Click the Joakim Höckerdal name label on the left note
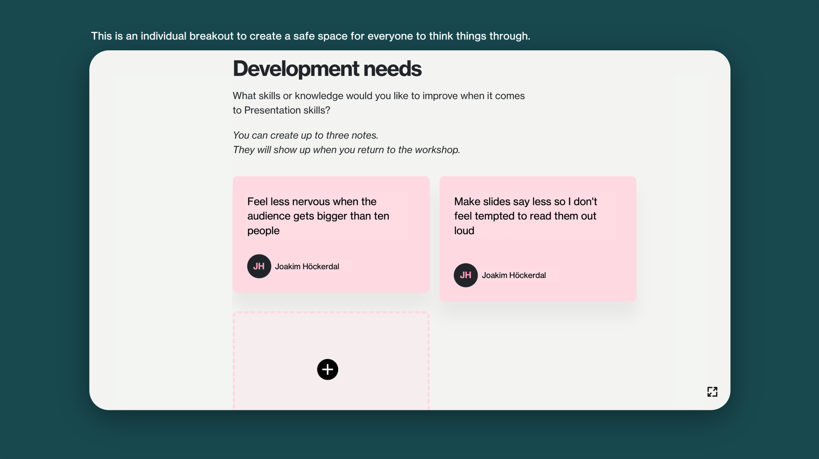Screen dimensions: 819x459 [308, 266]
